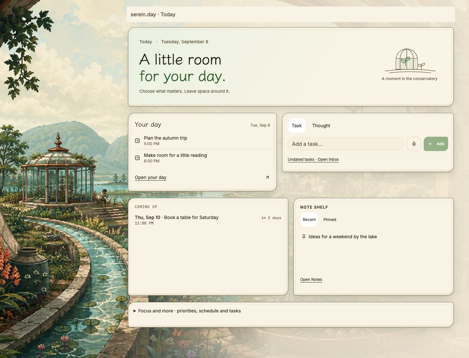The height and width of the screenshot is (358, 469).
Task: Click the Choose what matters subtitle text
Action: (x=184, y=91)
